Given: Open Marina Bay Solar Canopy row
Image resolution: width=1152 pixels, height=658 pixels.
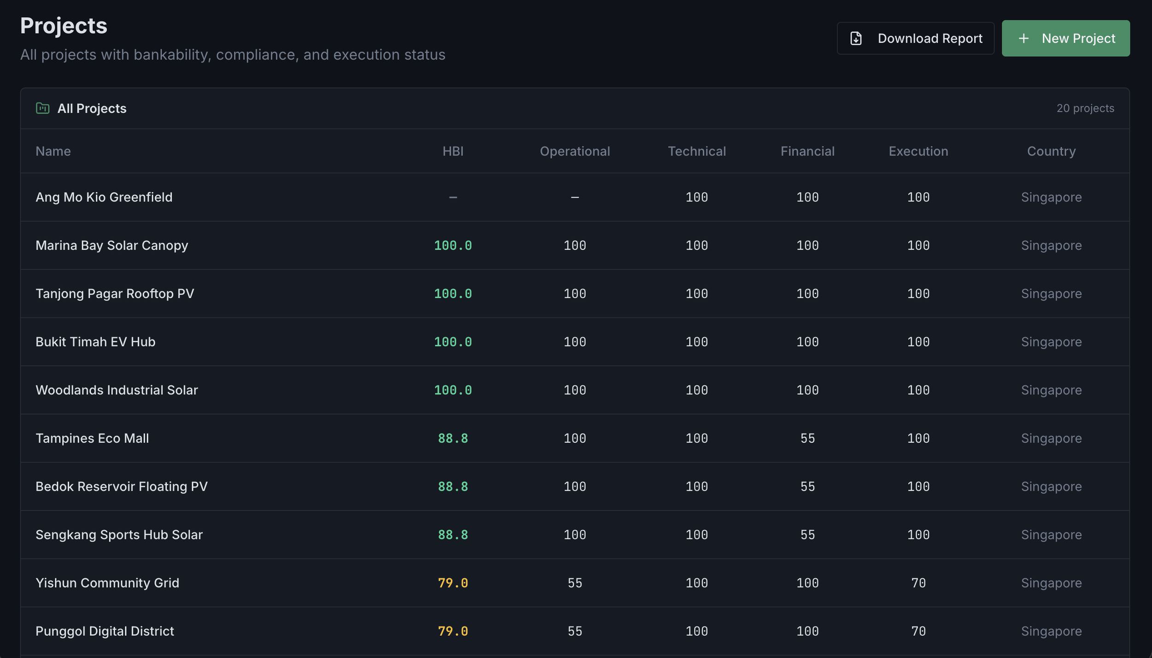Looking at the screenshot, I should (575, 245).
